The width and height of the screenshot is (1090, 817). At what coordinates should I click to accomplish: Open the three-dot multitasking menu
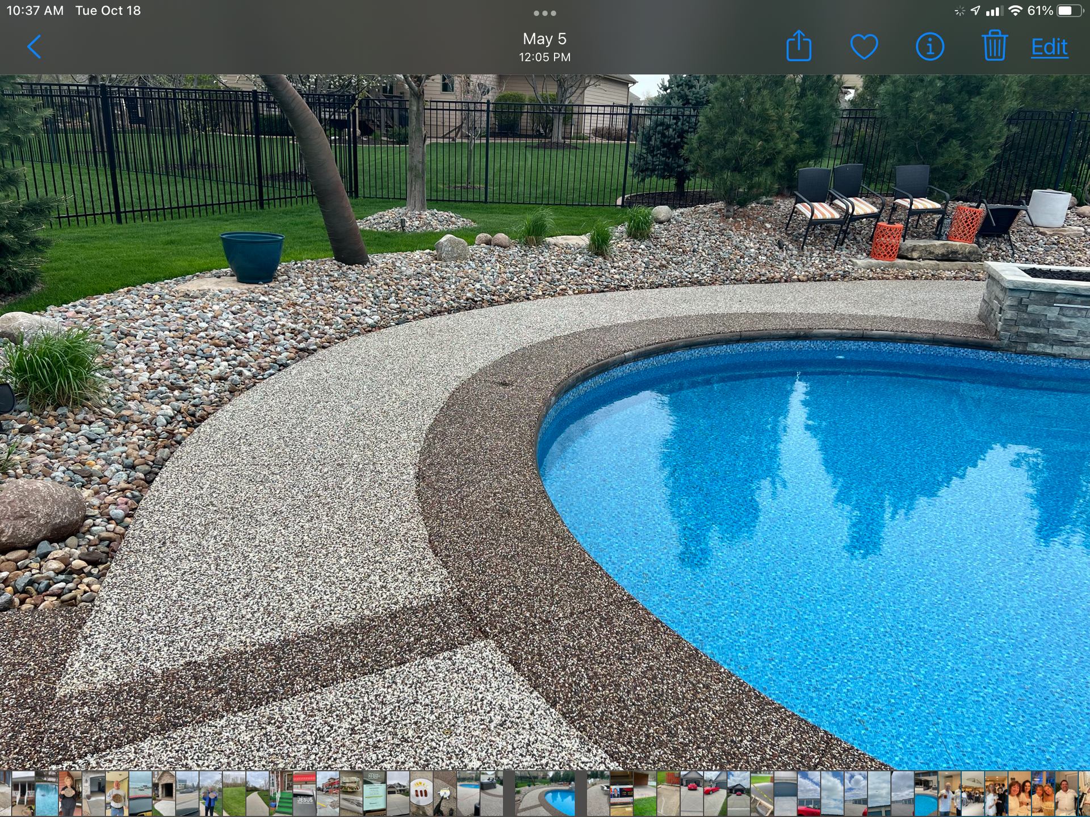pos(544,13)
